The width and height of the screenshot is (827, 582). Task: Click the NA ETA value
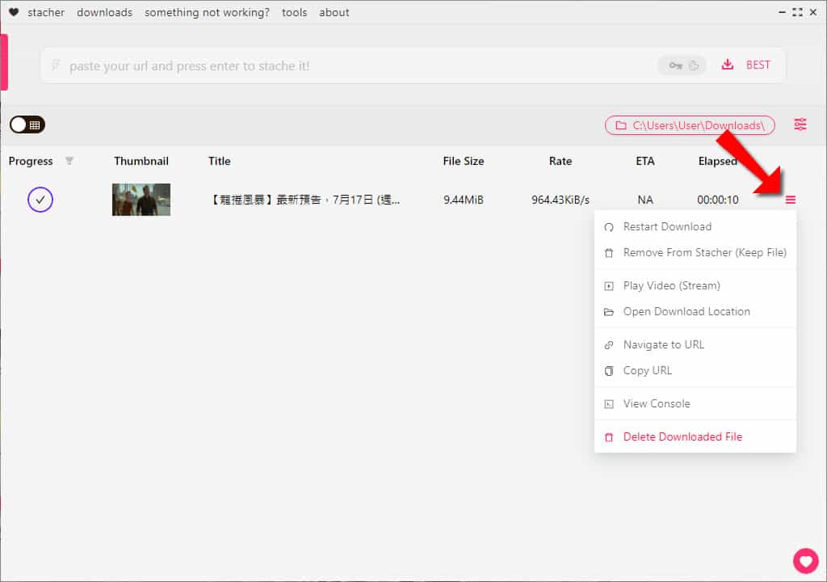pos(645,200)
